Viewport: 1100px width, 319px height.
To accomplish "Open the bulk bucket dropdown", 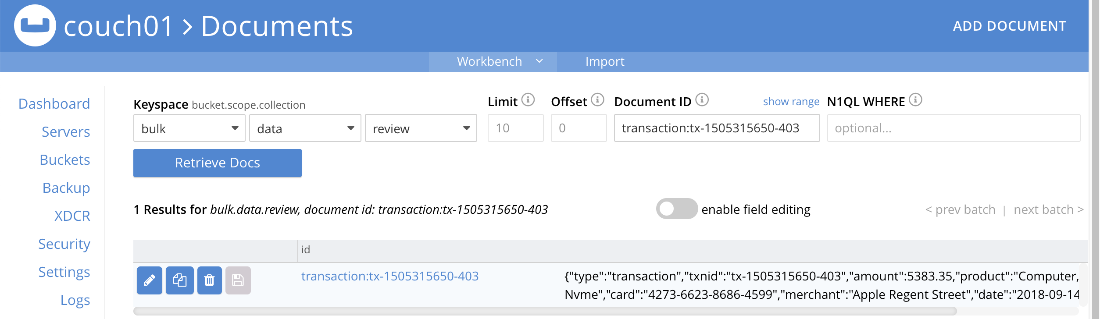I will pos(189,128).
